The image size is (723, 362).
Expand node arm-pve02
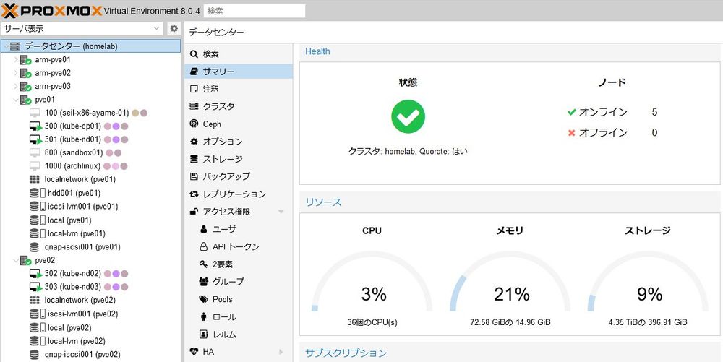(16, 73)
